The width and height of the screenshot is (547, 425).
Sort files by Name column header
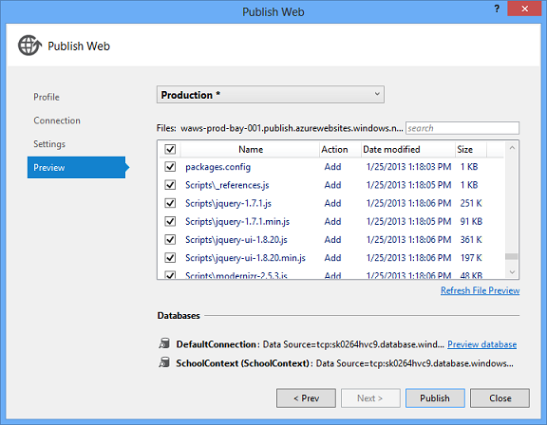(x=250, y=150)
